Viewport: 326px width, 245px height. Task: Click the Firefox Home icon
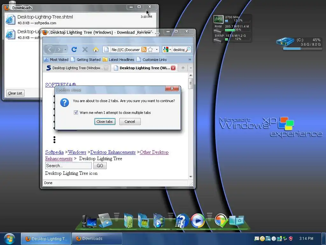(96, 49)
